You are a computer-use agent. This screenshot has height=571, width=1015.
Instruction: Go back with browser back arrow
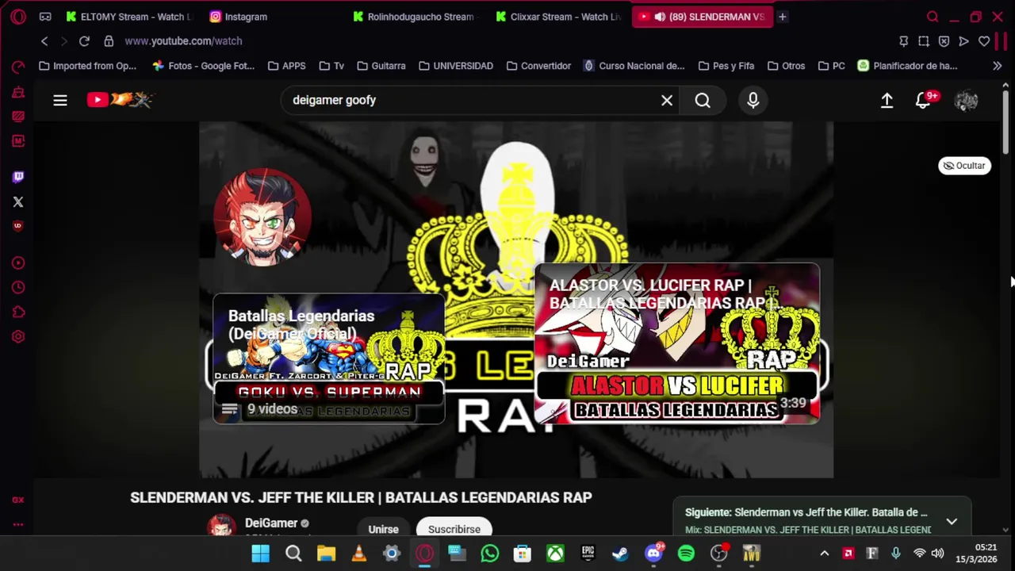44,41
